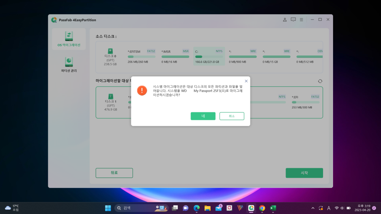This screenshot has height=214, width=381.
Task: Select the *:MSR partition
Action: (175, 57)
